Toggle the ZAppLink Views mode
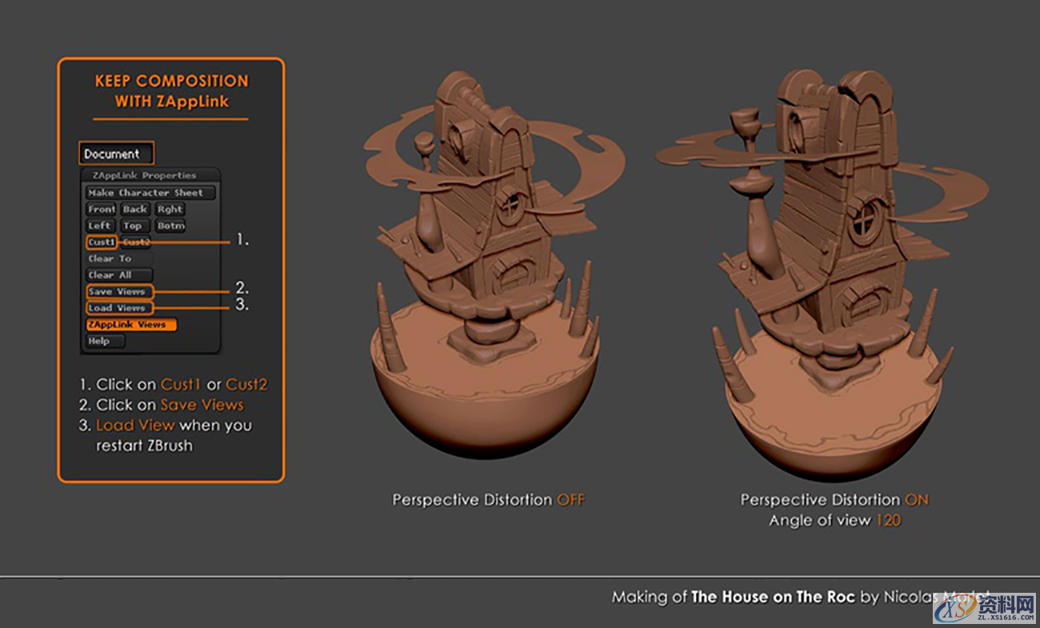 click(130, 324)
